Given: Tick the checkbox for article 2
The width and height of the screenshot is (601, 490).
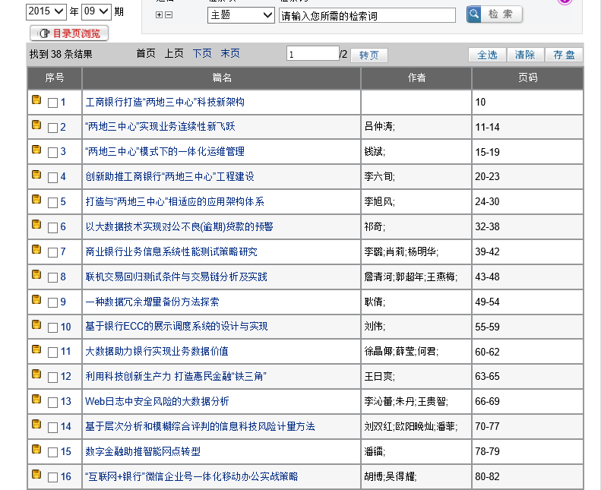Looking at the screenshot, I should coord(52,128).
